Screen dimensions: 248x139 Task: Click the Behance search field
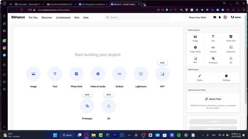137,17
